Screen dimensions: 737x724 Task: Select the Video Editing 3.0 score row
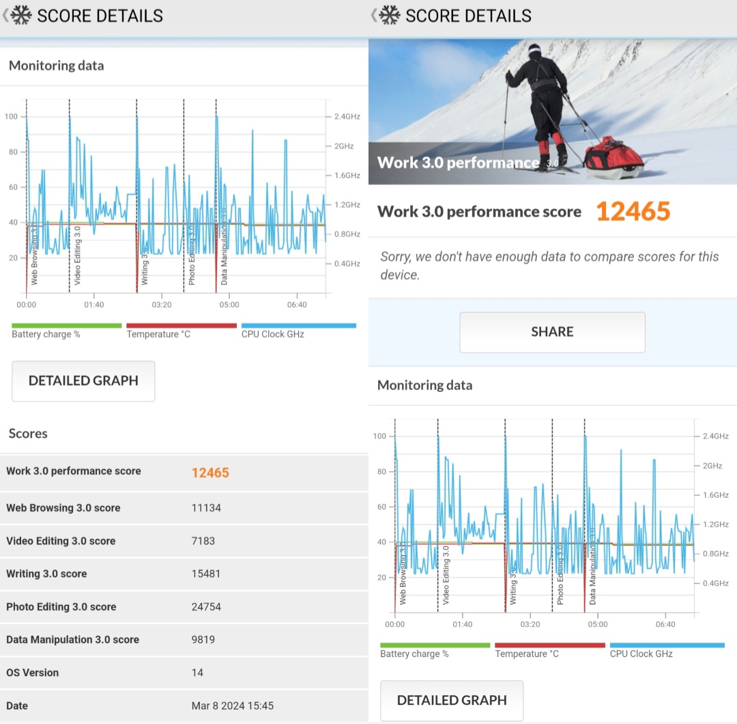(184, 541)
